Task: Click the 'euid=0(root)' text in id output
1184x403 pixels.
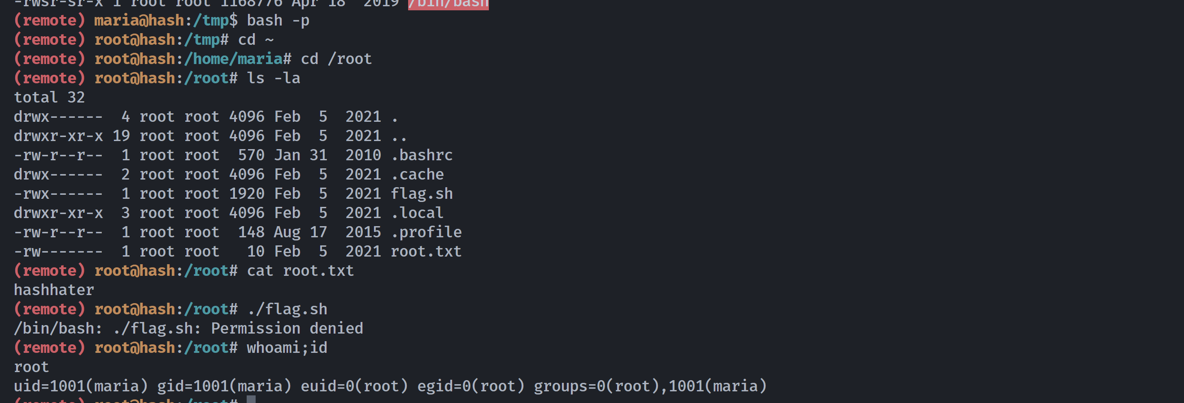Action: click(x=354, y=386)
